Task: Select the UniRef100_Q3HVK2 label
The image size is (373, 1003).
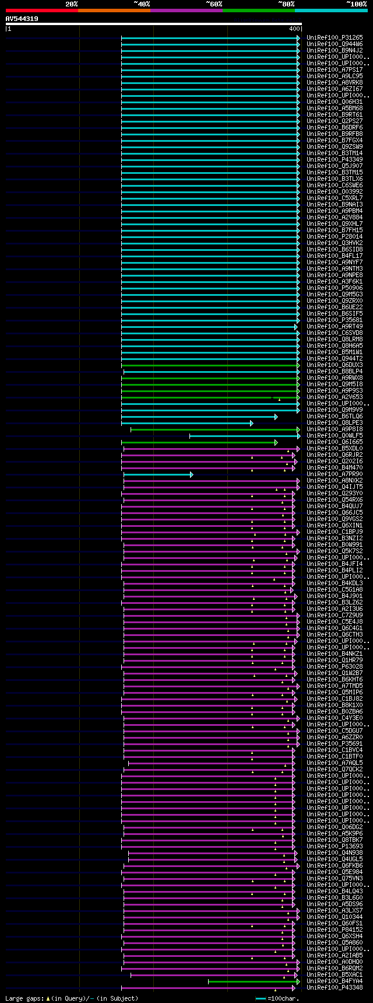Action: click(x=335, y=243)
